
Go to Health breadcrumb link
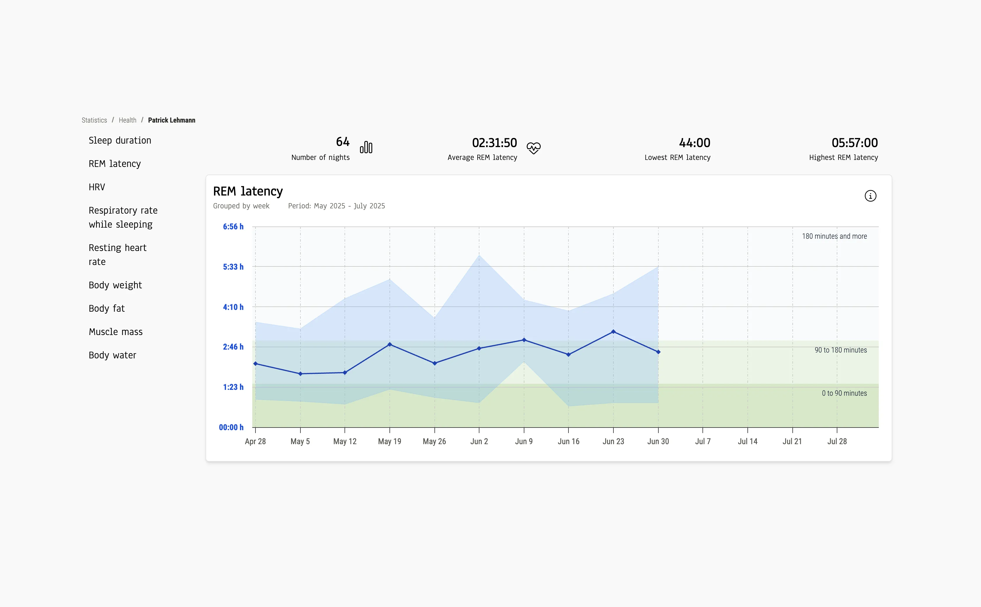[127, 120]
